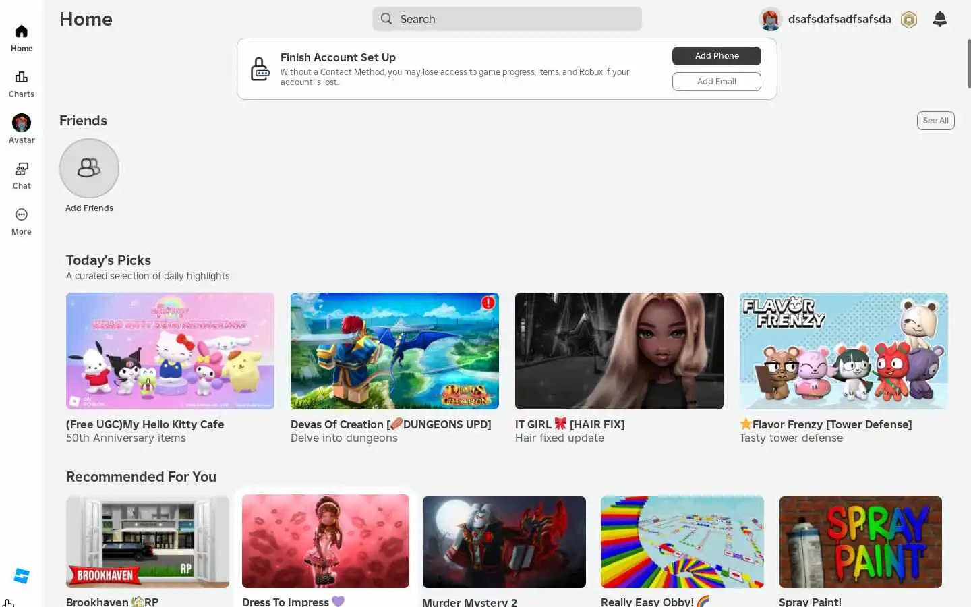Viewport: 971px width, 607px height.
Task: Click the Today's Picks heading
Action: coord(109,260)
